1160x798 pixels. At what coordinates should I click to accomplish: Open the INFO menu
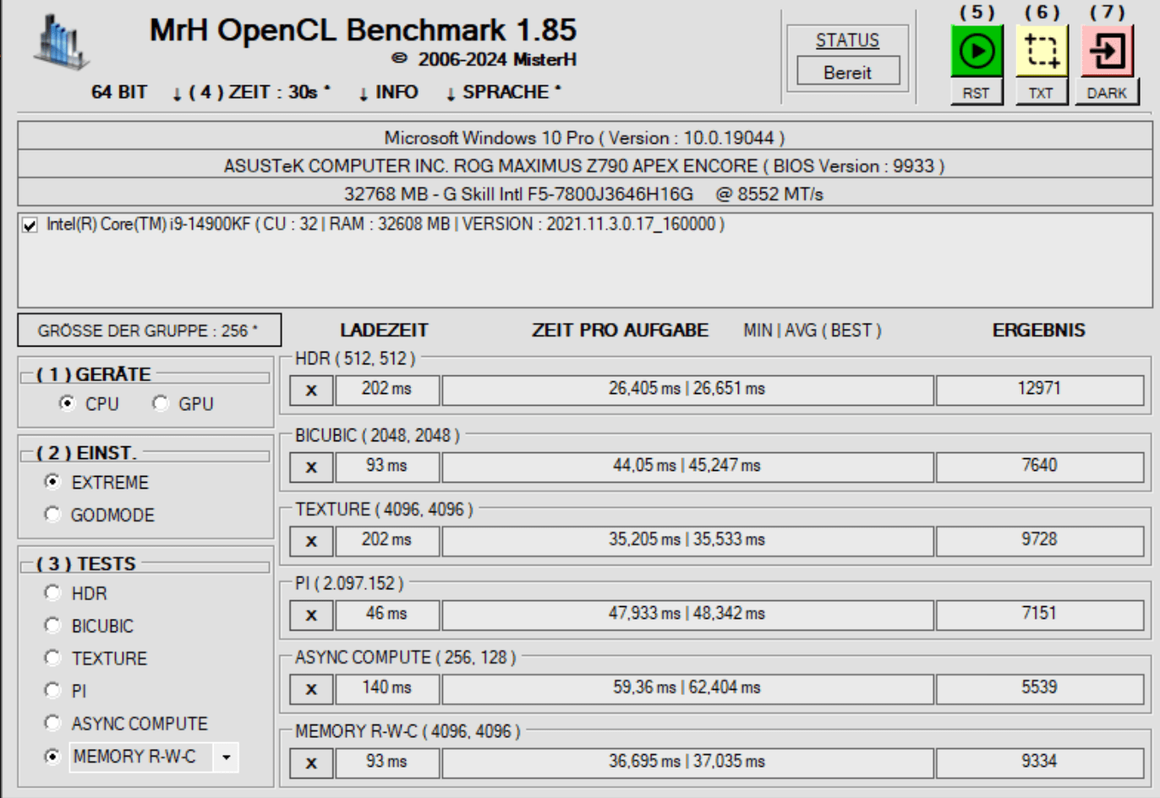[388, 92]
